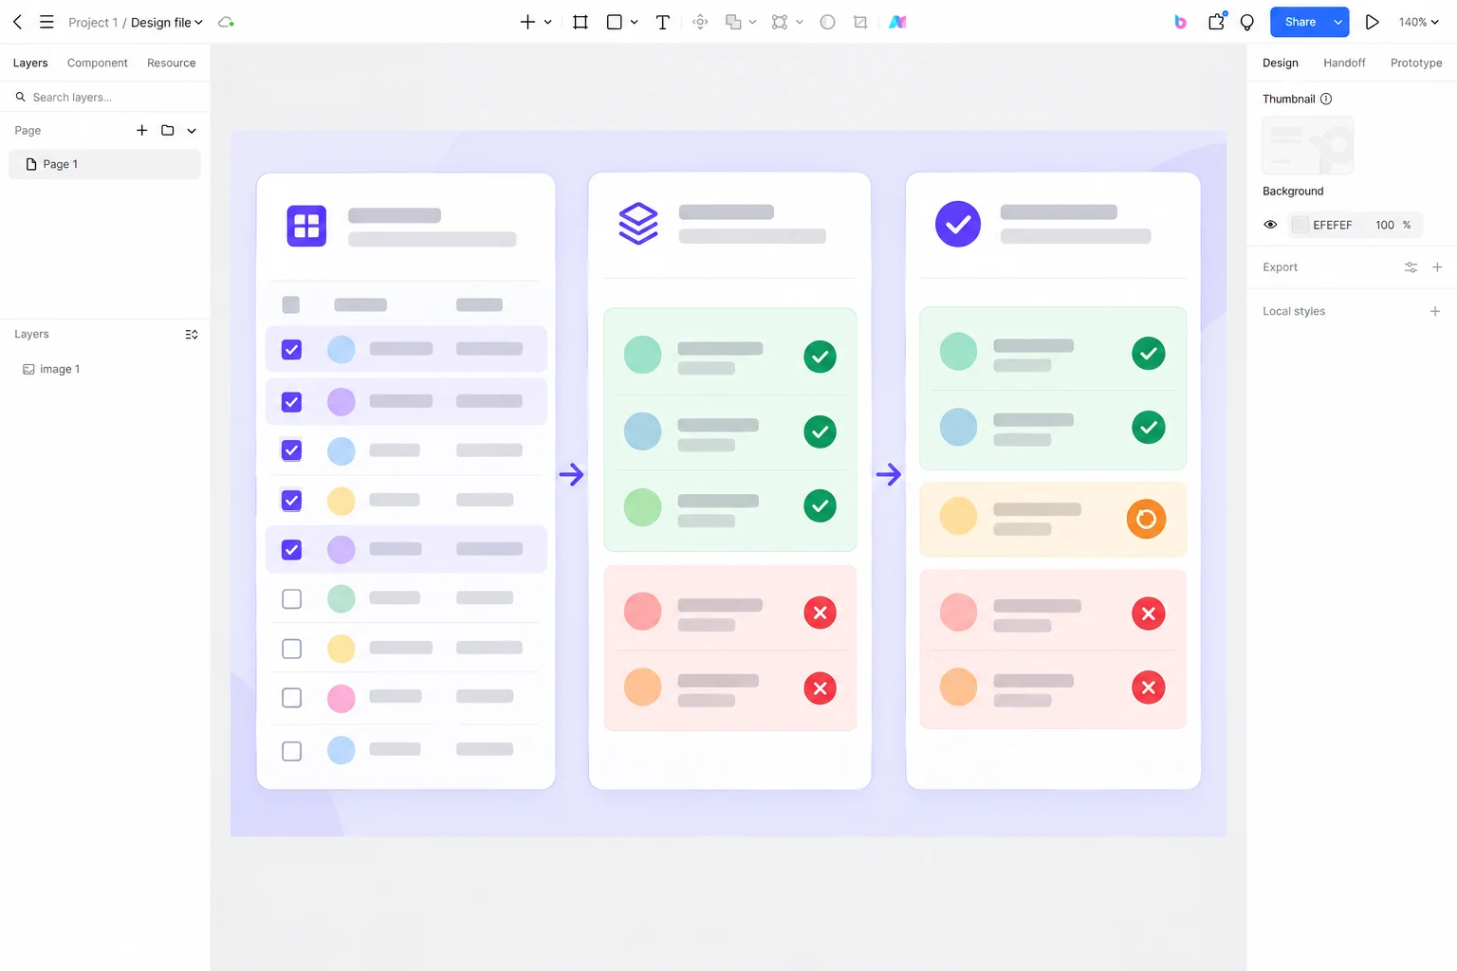The image size is (1457, 971).
Task: Click the lightbulb icon
Action: (x=1247, y=22)
